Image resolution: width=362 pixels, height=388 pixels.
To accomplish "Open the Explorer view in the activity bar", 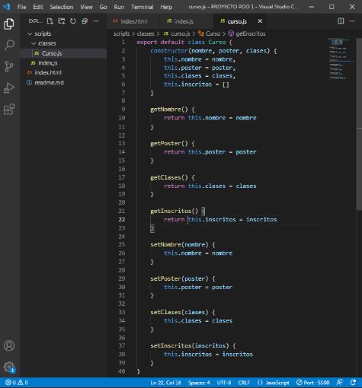I will tap(9, 24).
